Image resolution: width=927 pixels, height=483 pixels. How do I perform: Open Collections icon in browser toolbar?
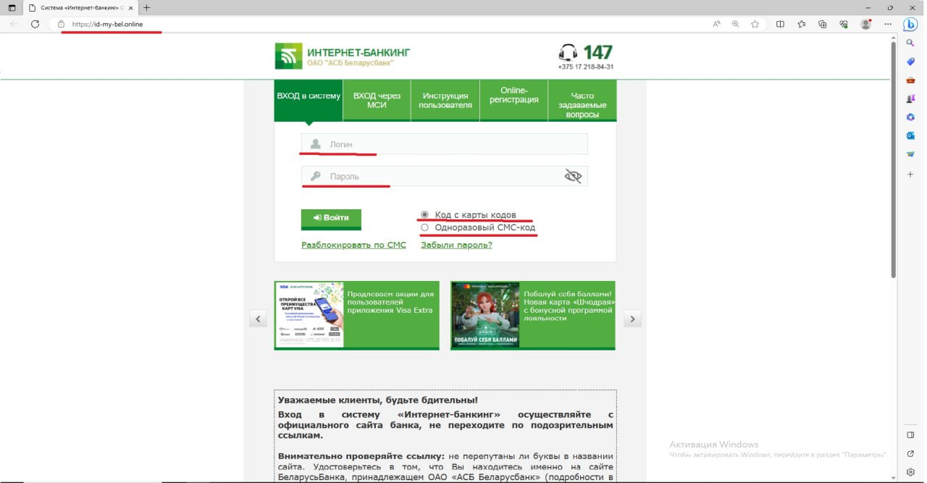823,24
